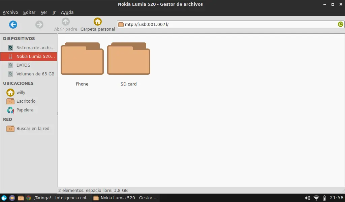Open the Ver menu
This screenshot has height=202, width=345.
44,12
